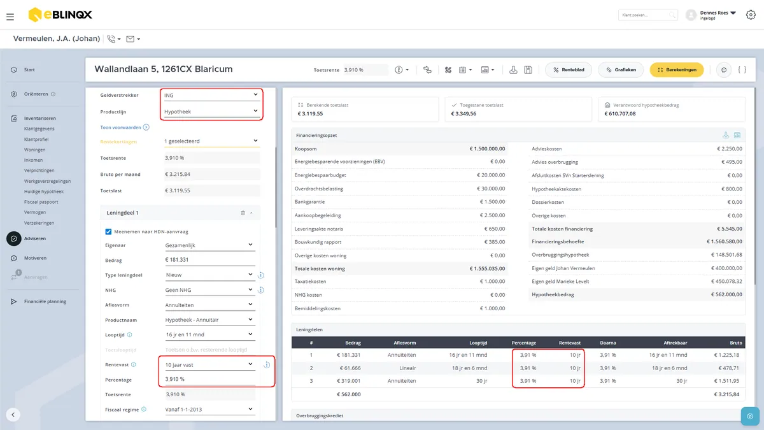Open Motiveren in sidebar
The width and height of the screenshot is (764, 430).
click(35, 258)
